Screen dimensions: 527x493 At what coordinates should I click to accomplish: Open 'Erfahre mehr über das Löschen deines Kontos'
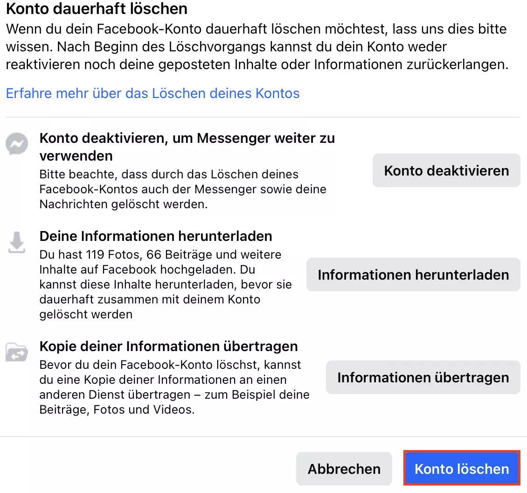pyautogui.click(x=153, y=93)
